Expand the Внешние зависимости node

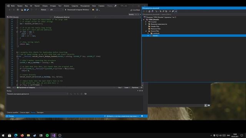coord(146,24)
